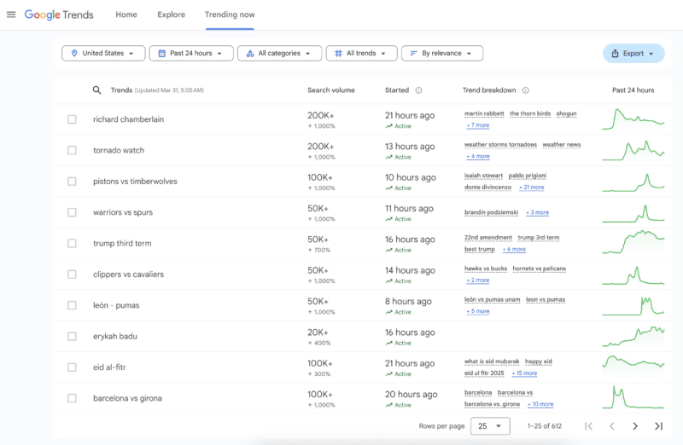Go to the first page of results
Viewport: 683px width, 445px height.
point(588,426)
